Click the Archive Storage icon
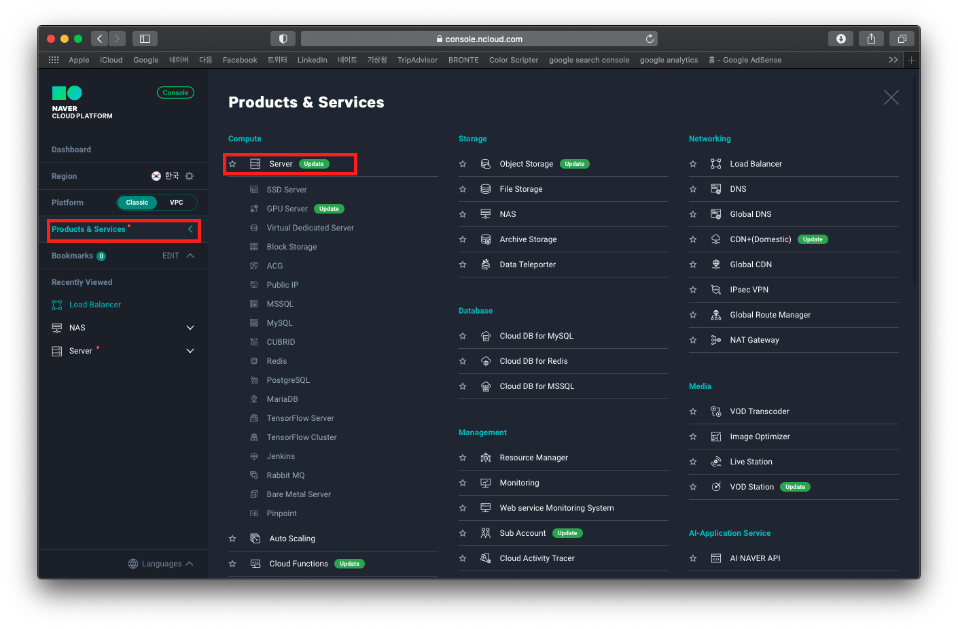The image size is (958, 629). 486,239
